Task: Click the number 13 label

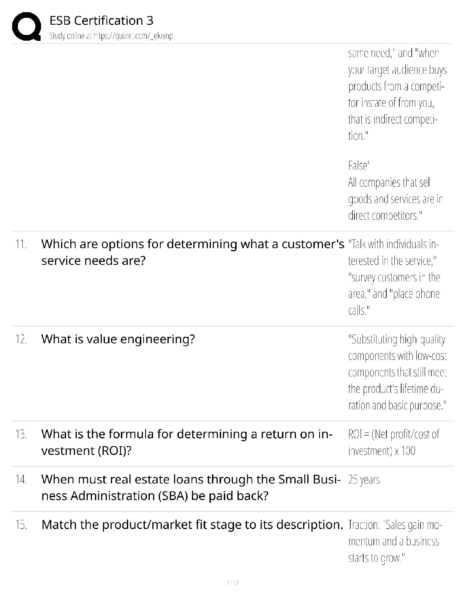Action: pyautogui.click(x=21, y=434)
